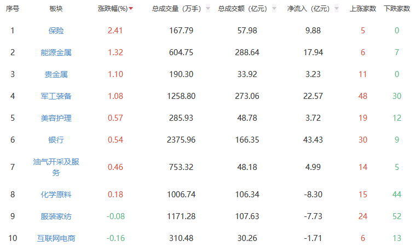Click the 序号 column header
The image size is (416, 247).
(x=12, y=9)
